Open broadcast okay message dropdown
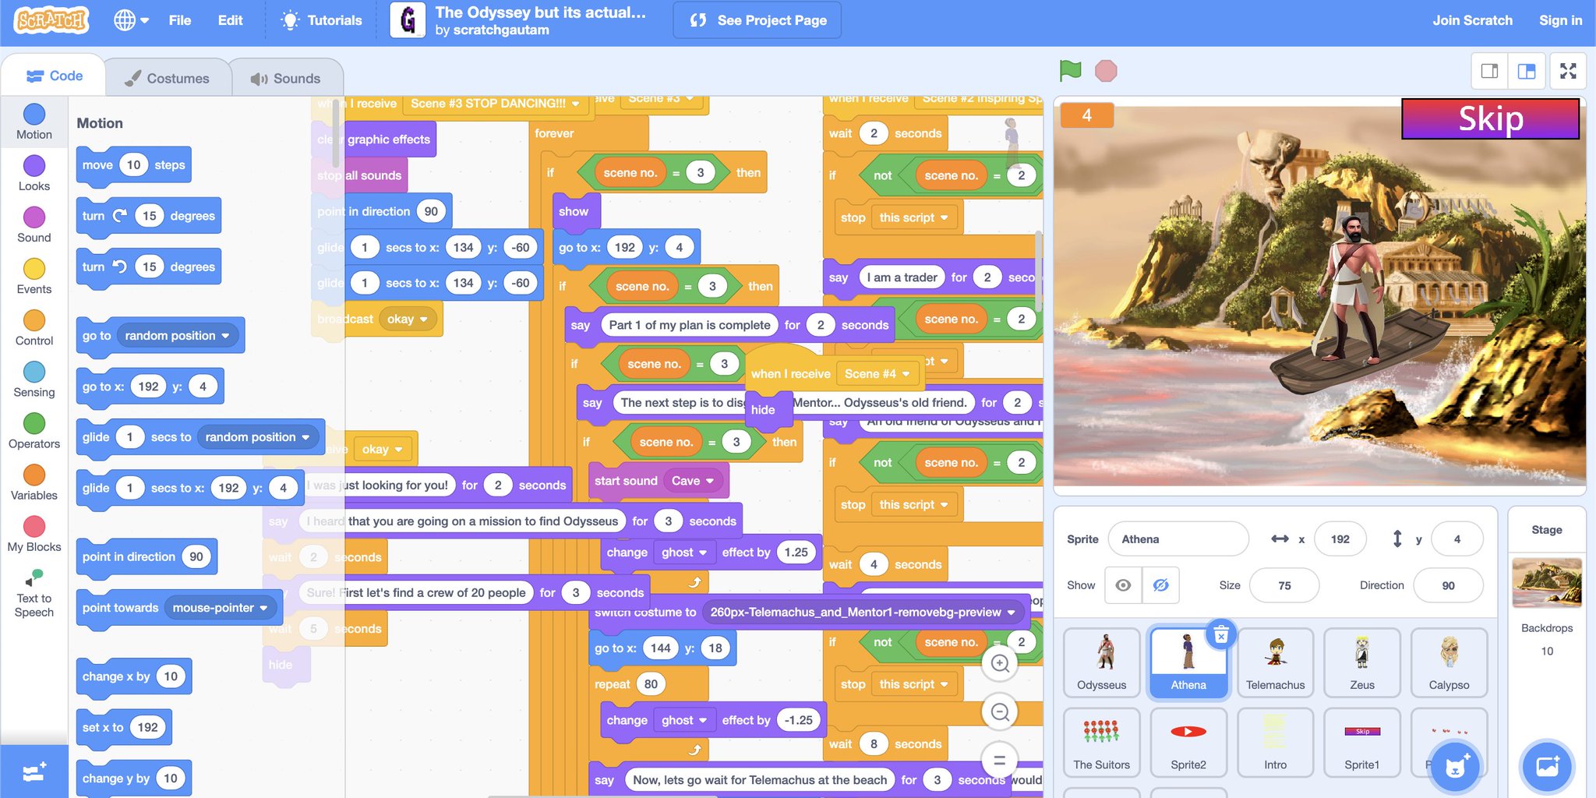1596x798 pixels. point(408,319)
